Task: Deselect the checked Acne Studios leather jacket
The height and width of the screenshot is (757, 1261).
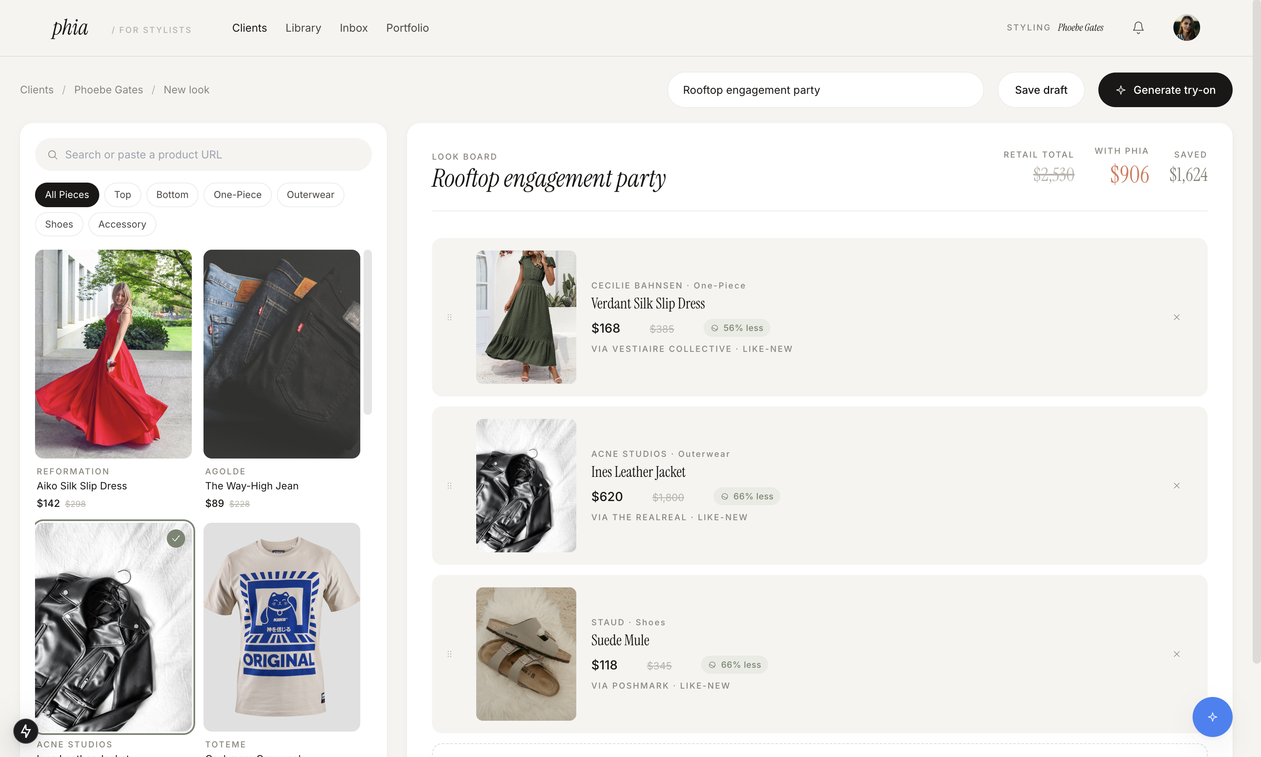Action: pyautogui.click(x=176, y=538)
